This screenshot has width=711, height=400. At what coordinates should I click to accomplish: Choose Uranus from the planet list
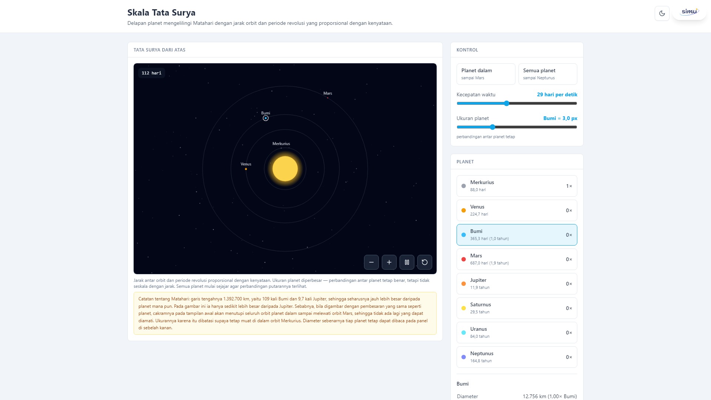coord(517,333)
